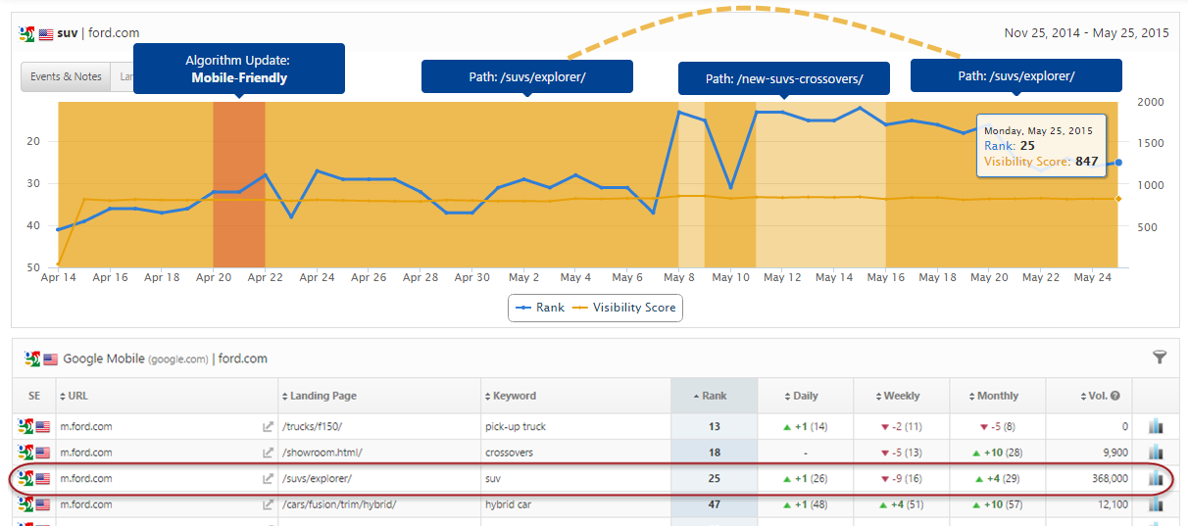Sort table by the Rank column header
The width and height of the screenshot is (1188, 526).
pyautogui.click(x=714, y=396)
